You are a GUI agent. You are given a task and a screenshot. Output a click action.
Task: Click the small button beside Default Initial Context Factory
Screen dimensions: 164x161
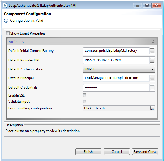pos(152,51)
